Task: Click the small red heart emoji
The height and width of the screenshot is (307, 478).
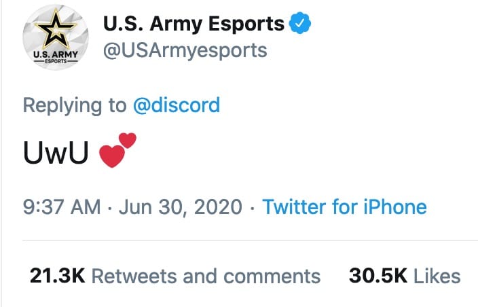Action: 128,140
